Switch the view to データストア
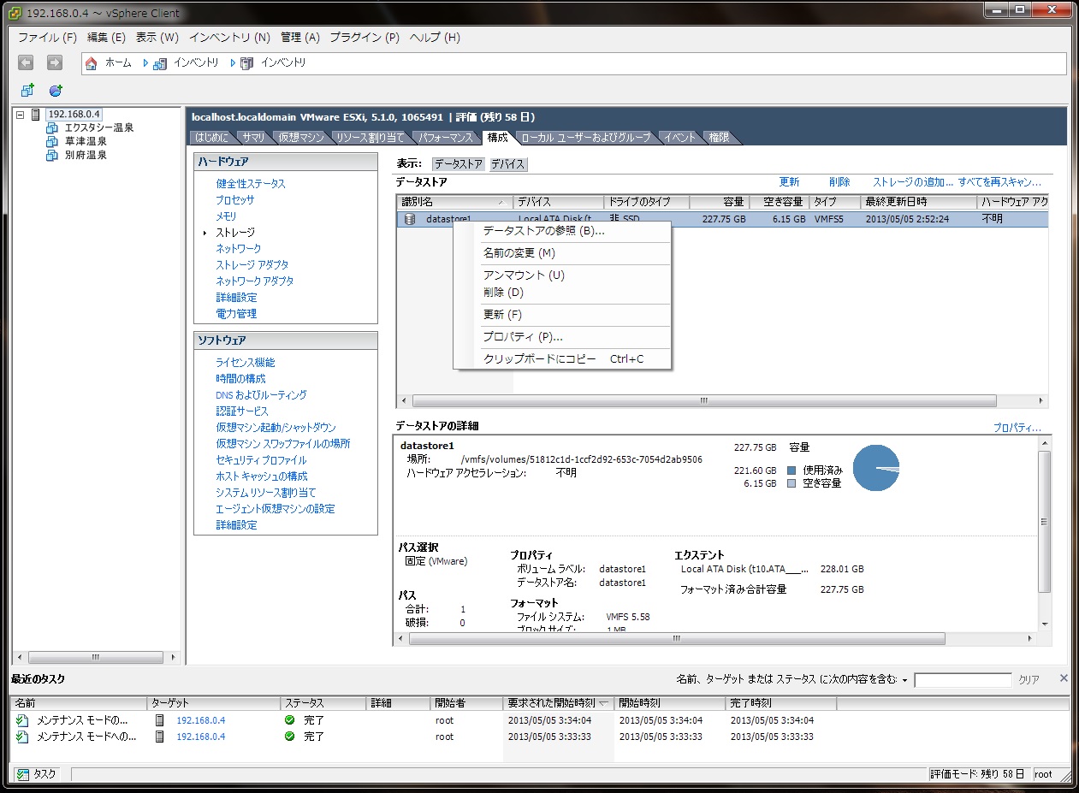 458,164
